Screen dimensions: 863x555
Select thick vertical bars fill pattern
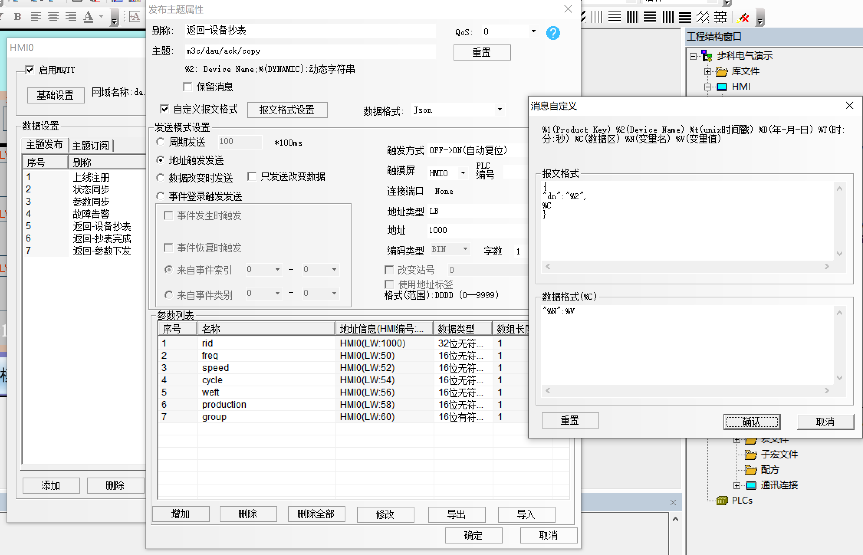click(x=668, y=17)
